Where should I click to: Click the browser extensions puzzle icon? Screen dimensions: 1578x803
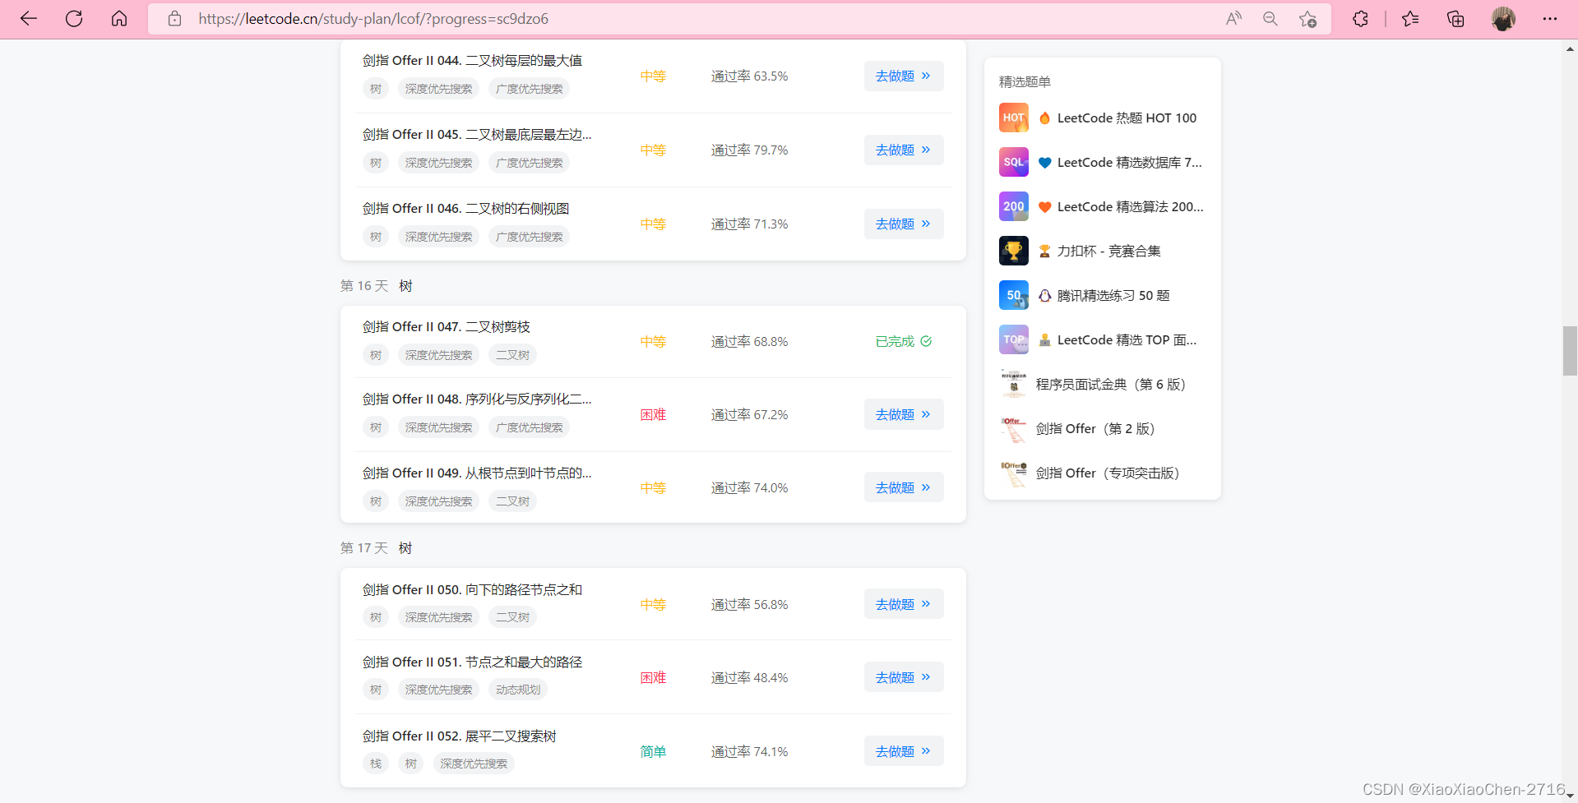(1359, 18)
